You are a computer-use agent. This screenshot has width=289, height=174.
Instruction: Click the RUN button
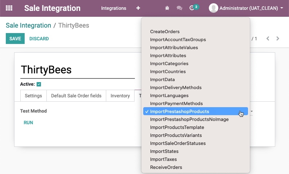[28, 123]
